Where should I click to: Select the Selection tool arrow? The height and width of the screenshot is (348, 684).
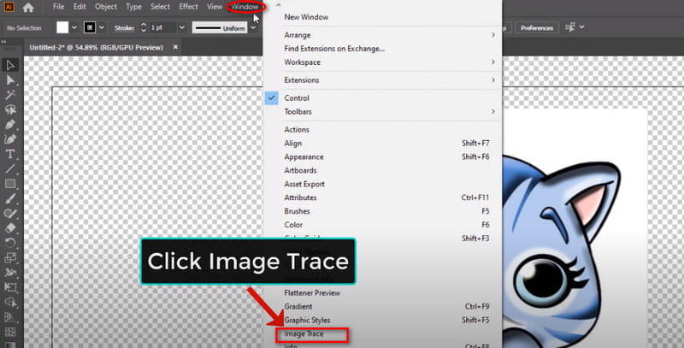pyautogui.click(x=10, y=66)
